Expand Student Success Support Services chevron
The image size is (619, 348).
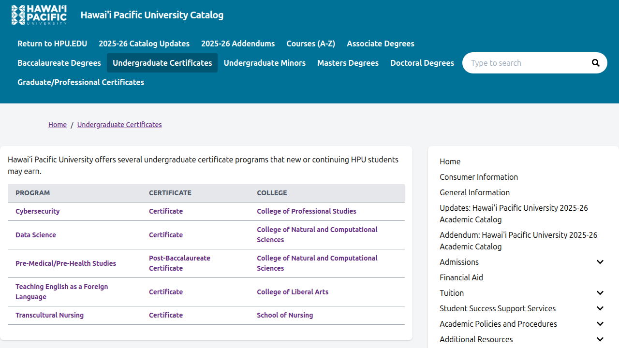tap(600, 308)
